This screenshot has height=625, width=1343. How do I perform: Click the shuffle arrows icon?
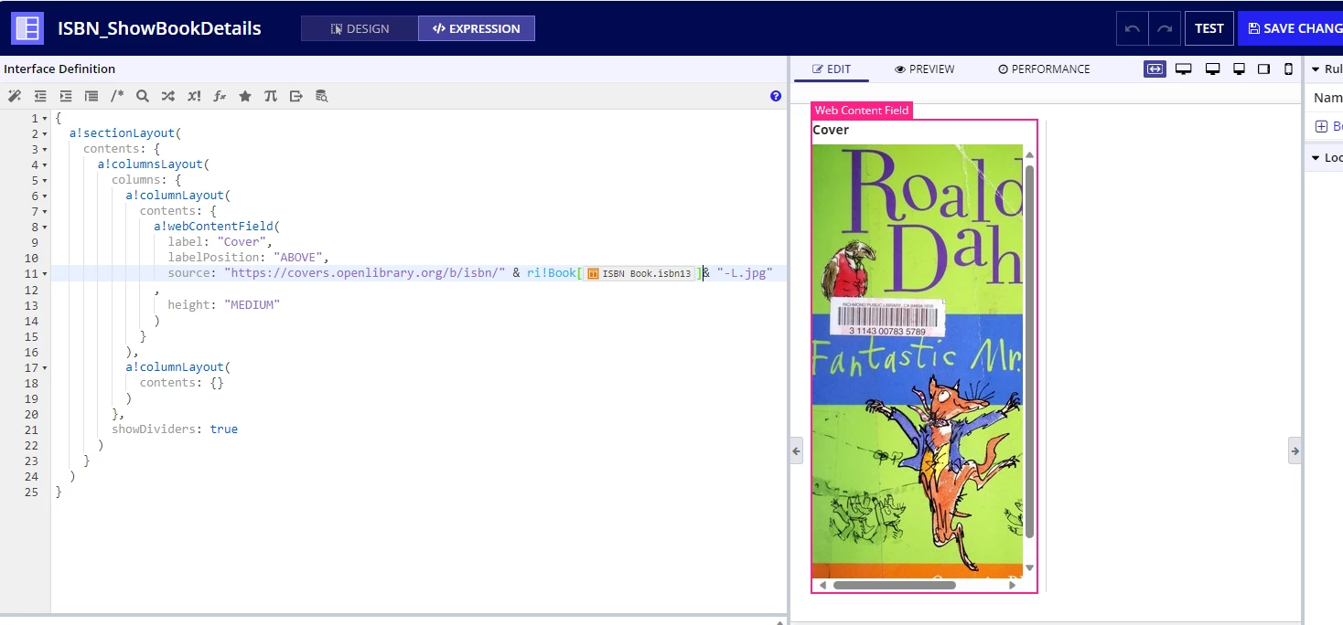click(168, 96)
